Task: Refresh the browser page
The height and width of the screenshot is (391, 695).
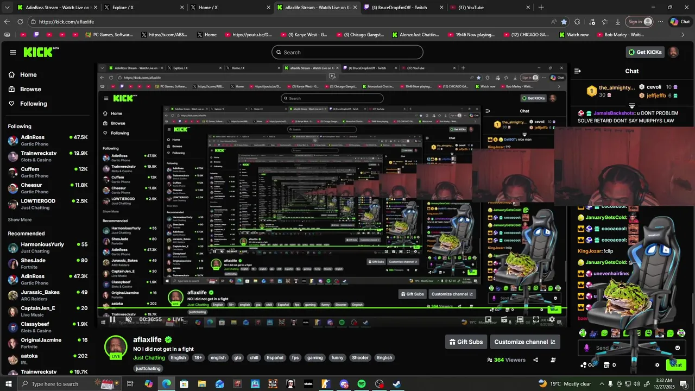Action: click(20, 22)
